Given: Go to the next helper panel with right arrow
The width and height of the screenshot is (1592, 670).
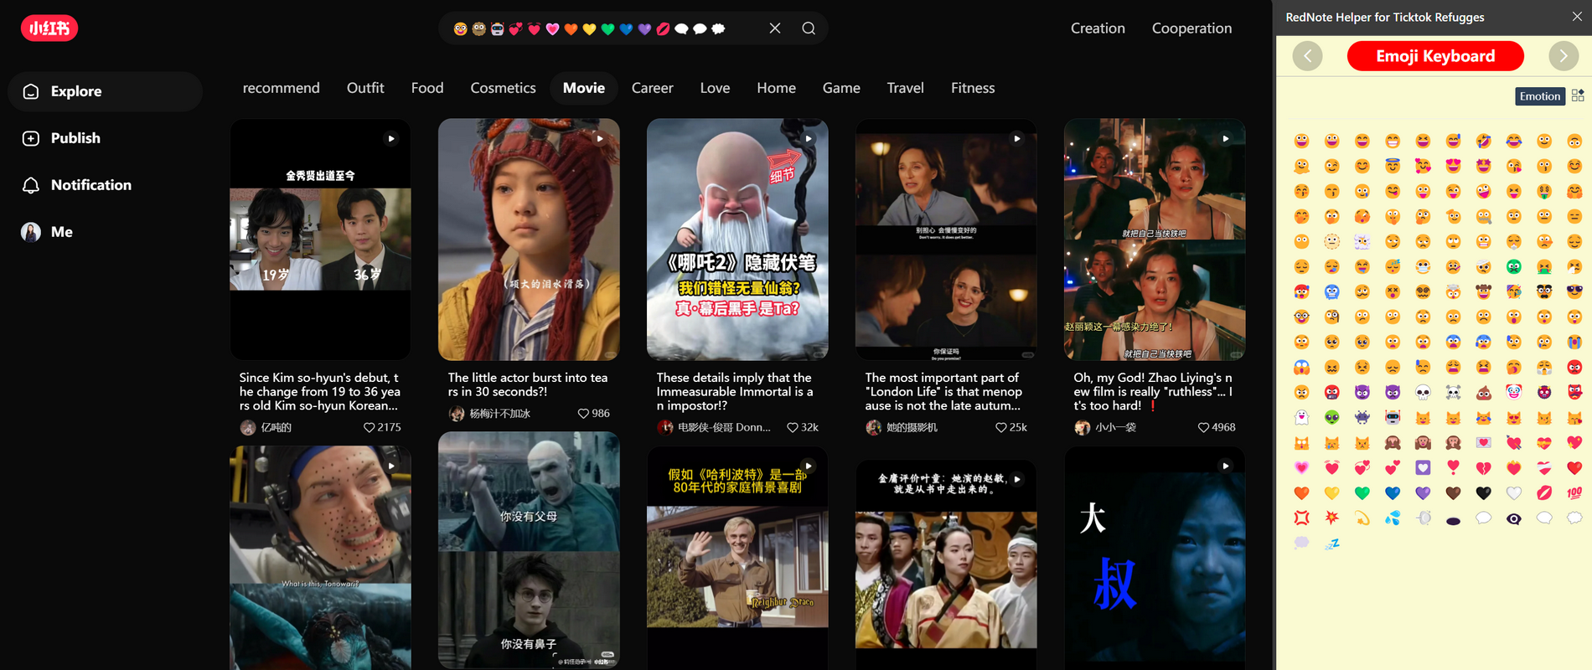Looking at the screenshot, I should click(1563, 56).
